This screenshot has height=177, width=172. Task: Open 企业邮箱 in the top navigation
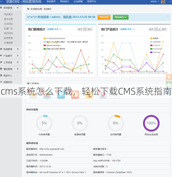tap(78, 1)
